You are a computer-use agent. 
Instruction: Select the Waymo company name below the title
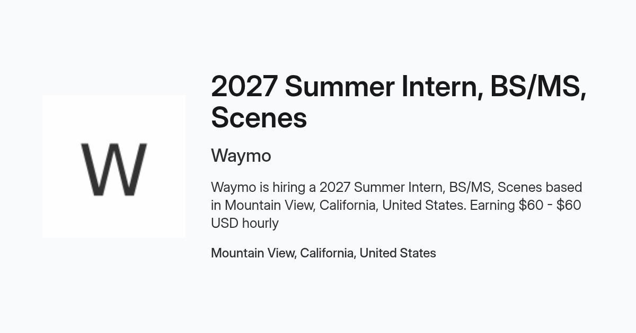(241, 156)
